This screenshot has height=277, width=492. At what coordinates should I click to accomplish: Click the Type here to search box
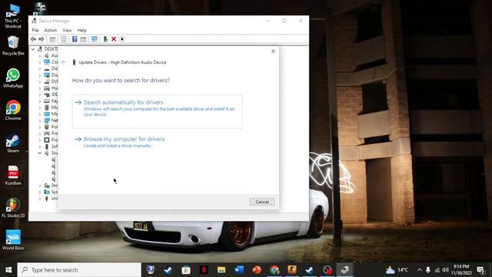tap(79, 270)
